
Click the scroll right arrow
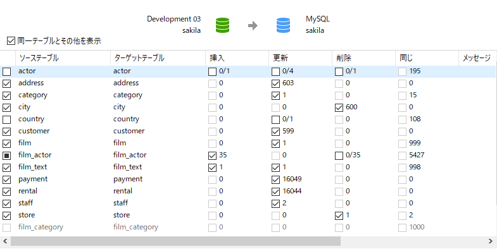491,241
